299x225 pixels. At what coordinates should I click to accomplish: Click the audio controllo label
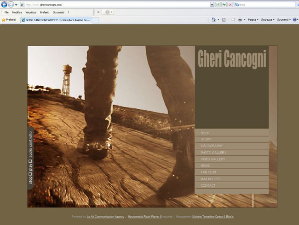tap(30, 144)
